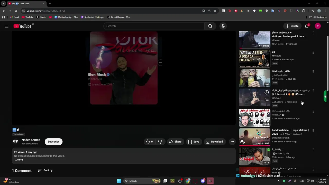Open options menu for RaeedXA video
The image size is (329, 185).
click(x=313, y=111)
